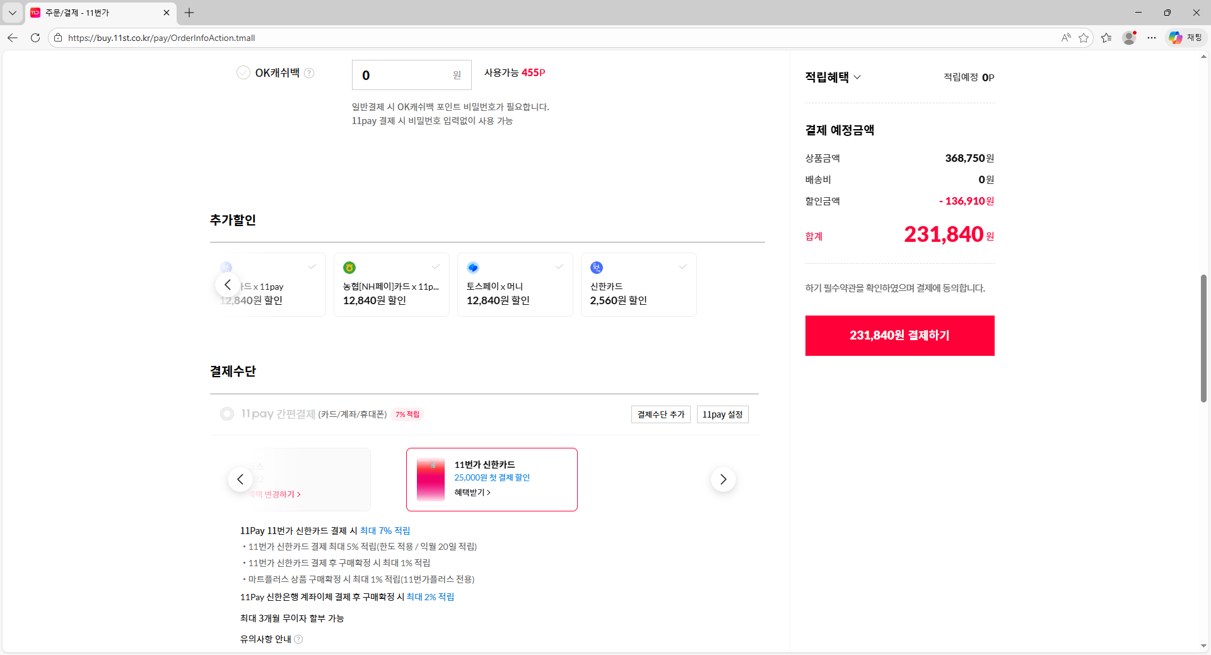Select 신한카드 2,560원 discount option
The width and height of the screenshot is (1211, 655).
pyautogui.click(x=638, y=285)
